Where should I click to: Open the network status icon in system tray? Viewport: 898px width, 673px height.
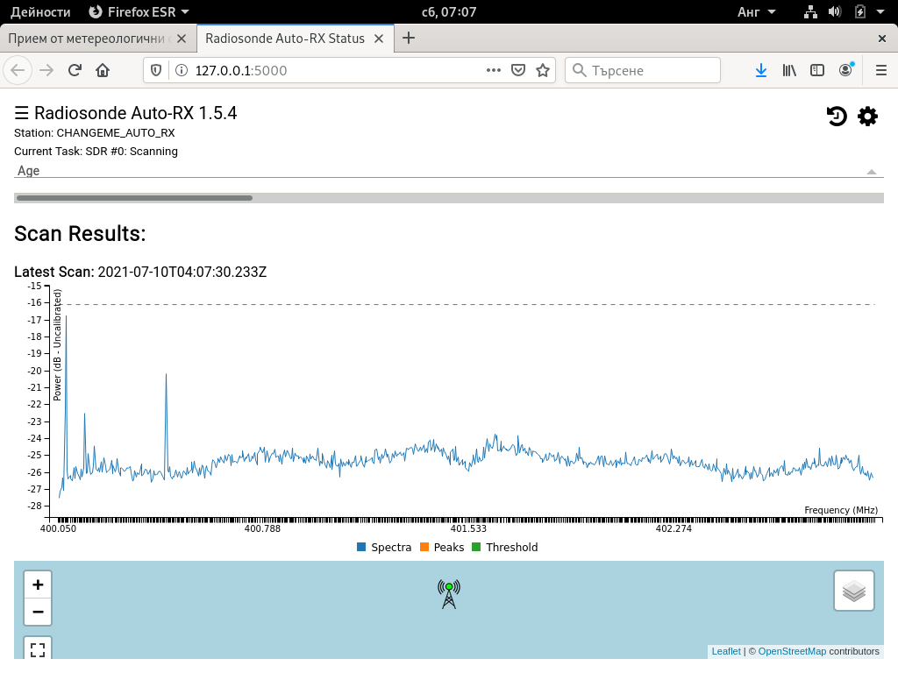810,12
